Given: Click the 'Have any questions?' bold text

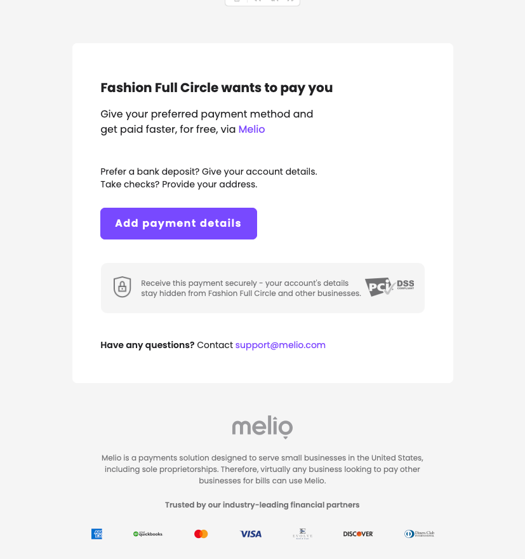Looking at the screenshot, I should point(147,345).
